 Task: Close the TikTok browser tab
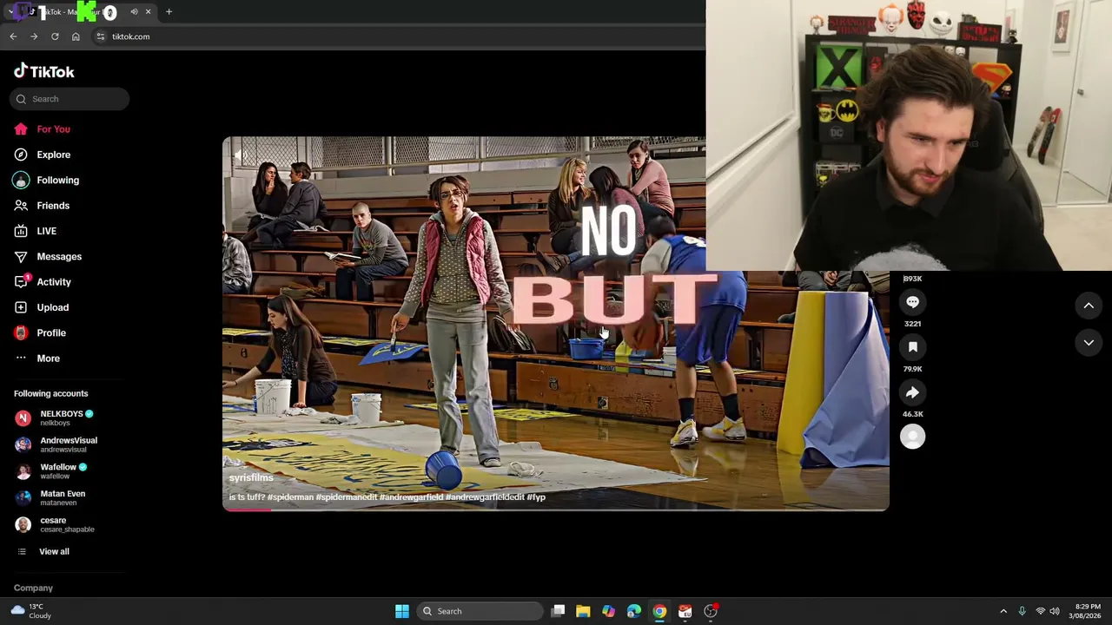pos(148,12)
